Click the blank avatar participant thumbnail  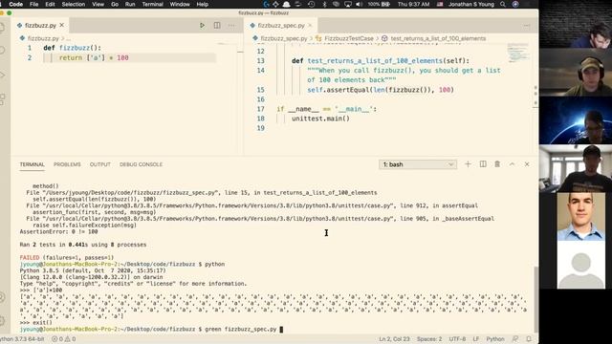point(580,265)
